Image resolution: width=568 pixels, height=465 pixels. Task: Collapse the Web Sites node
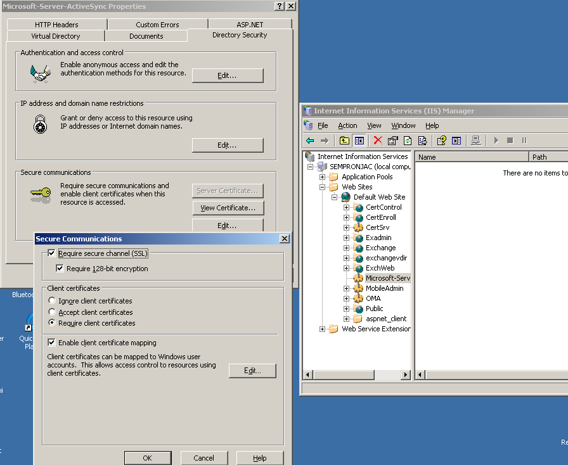point(322,187)
